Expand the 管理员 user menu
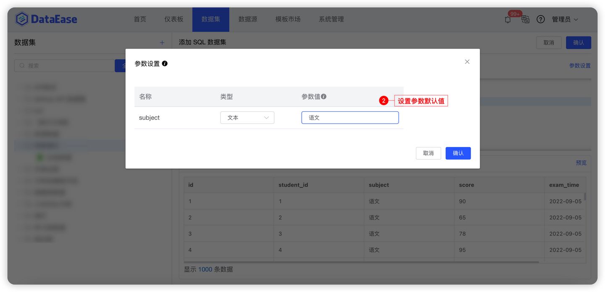Image resolution: width=605 pixels, height=292 pixels. tap(565, 19)
